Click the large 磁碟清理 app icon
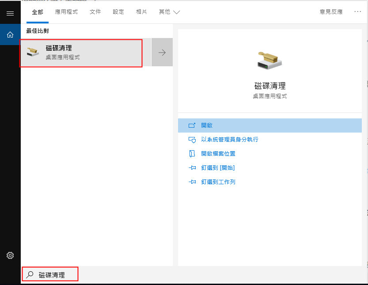Viewport: 368px width, 285px height. 269,61
